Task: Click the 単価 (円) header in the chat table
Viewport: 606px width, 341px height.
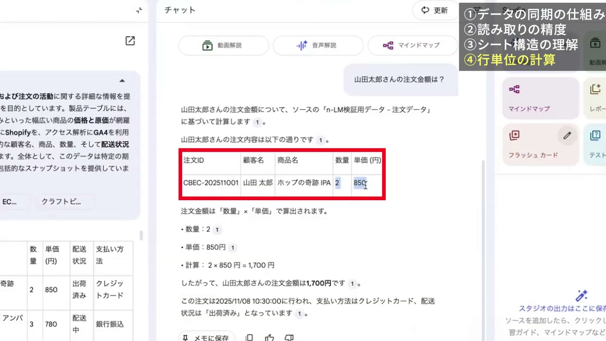Action: tap(367, 160)
